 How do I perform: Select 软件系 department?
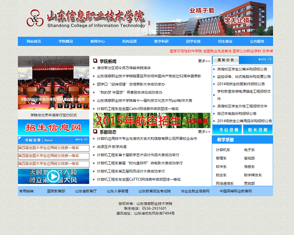click(221, 166)
